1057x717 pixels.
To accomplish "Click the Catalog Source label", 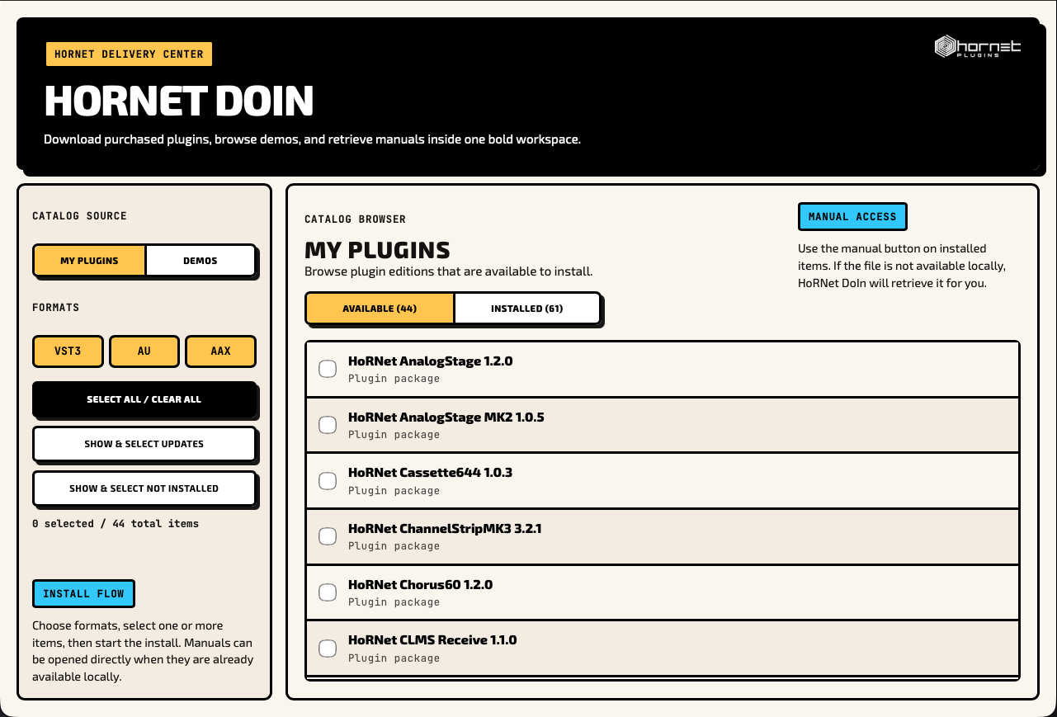I will point(80,216).
